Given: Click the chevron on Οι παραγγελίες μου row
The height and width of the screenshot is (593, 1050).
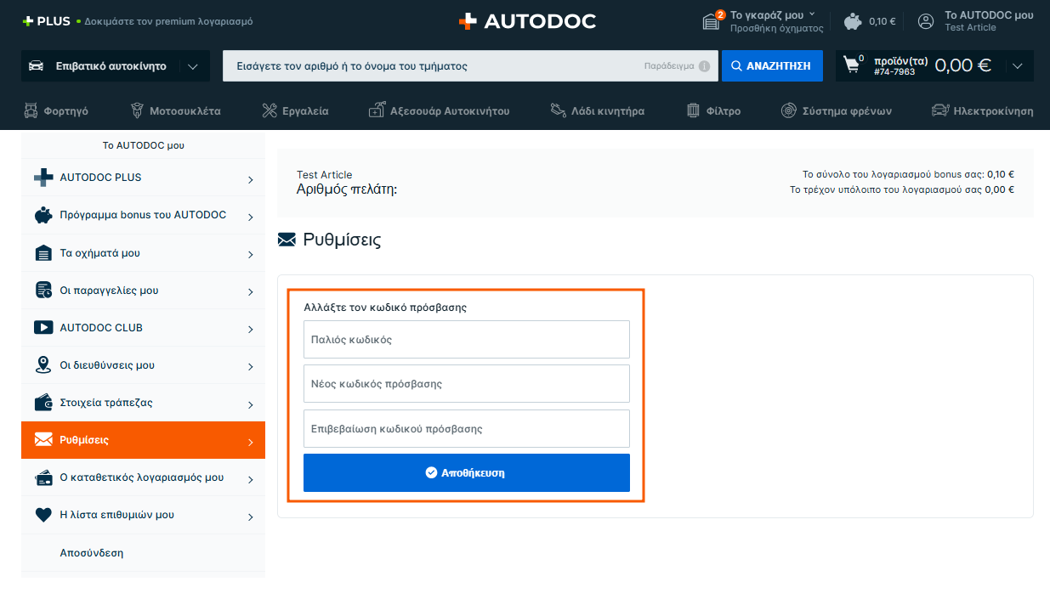Looking at the screenshot, I should tap(250, 291).
